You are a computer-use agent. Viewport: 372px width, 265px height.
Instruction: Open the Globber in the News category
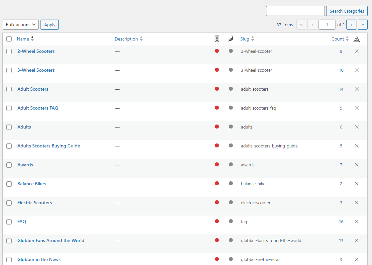pos(39,259)
